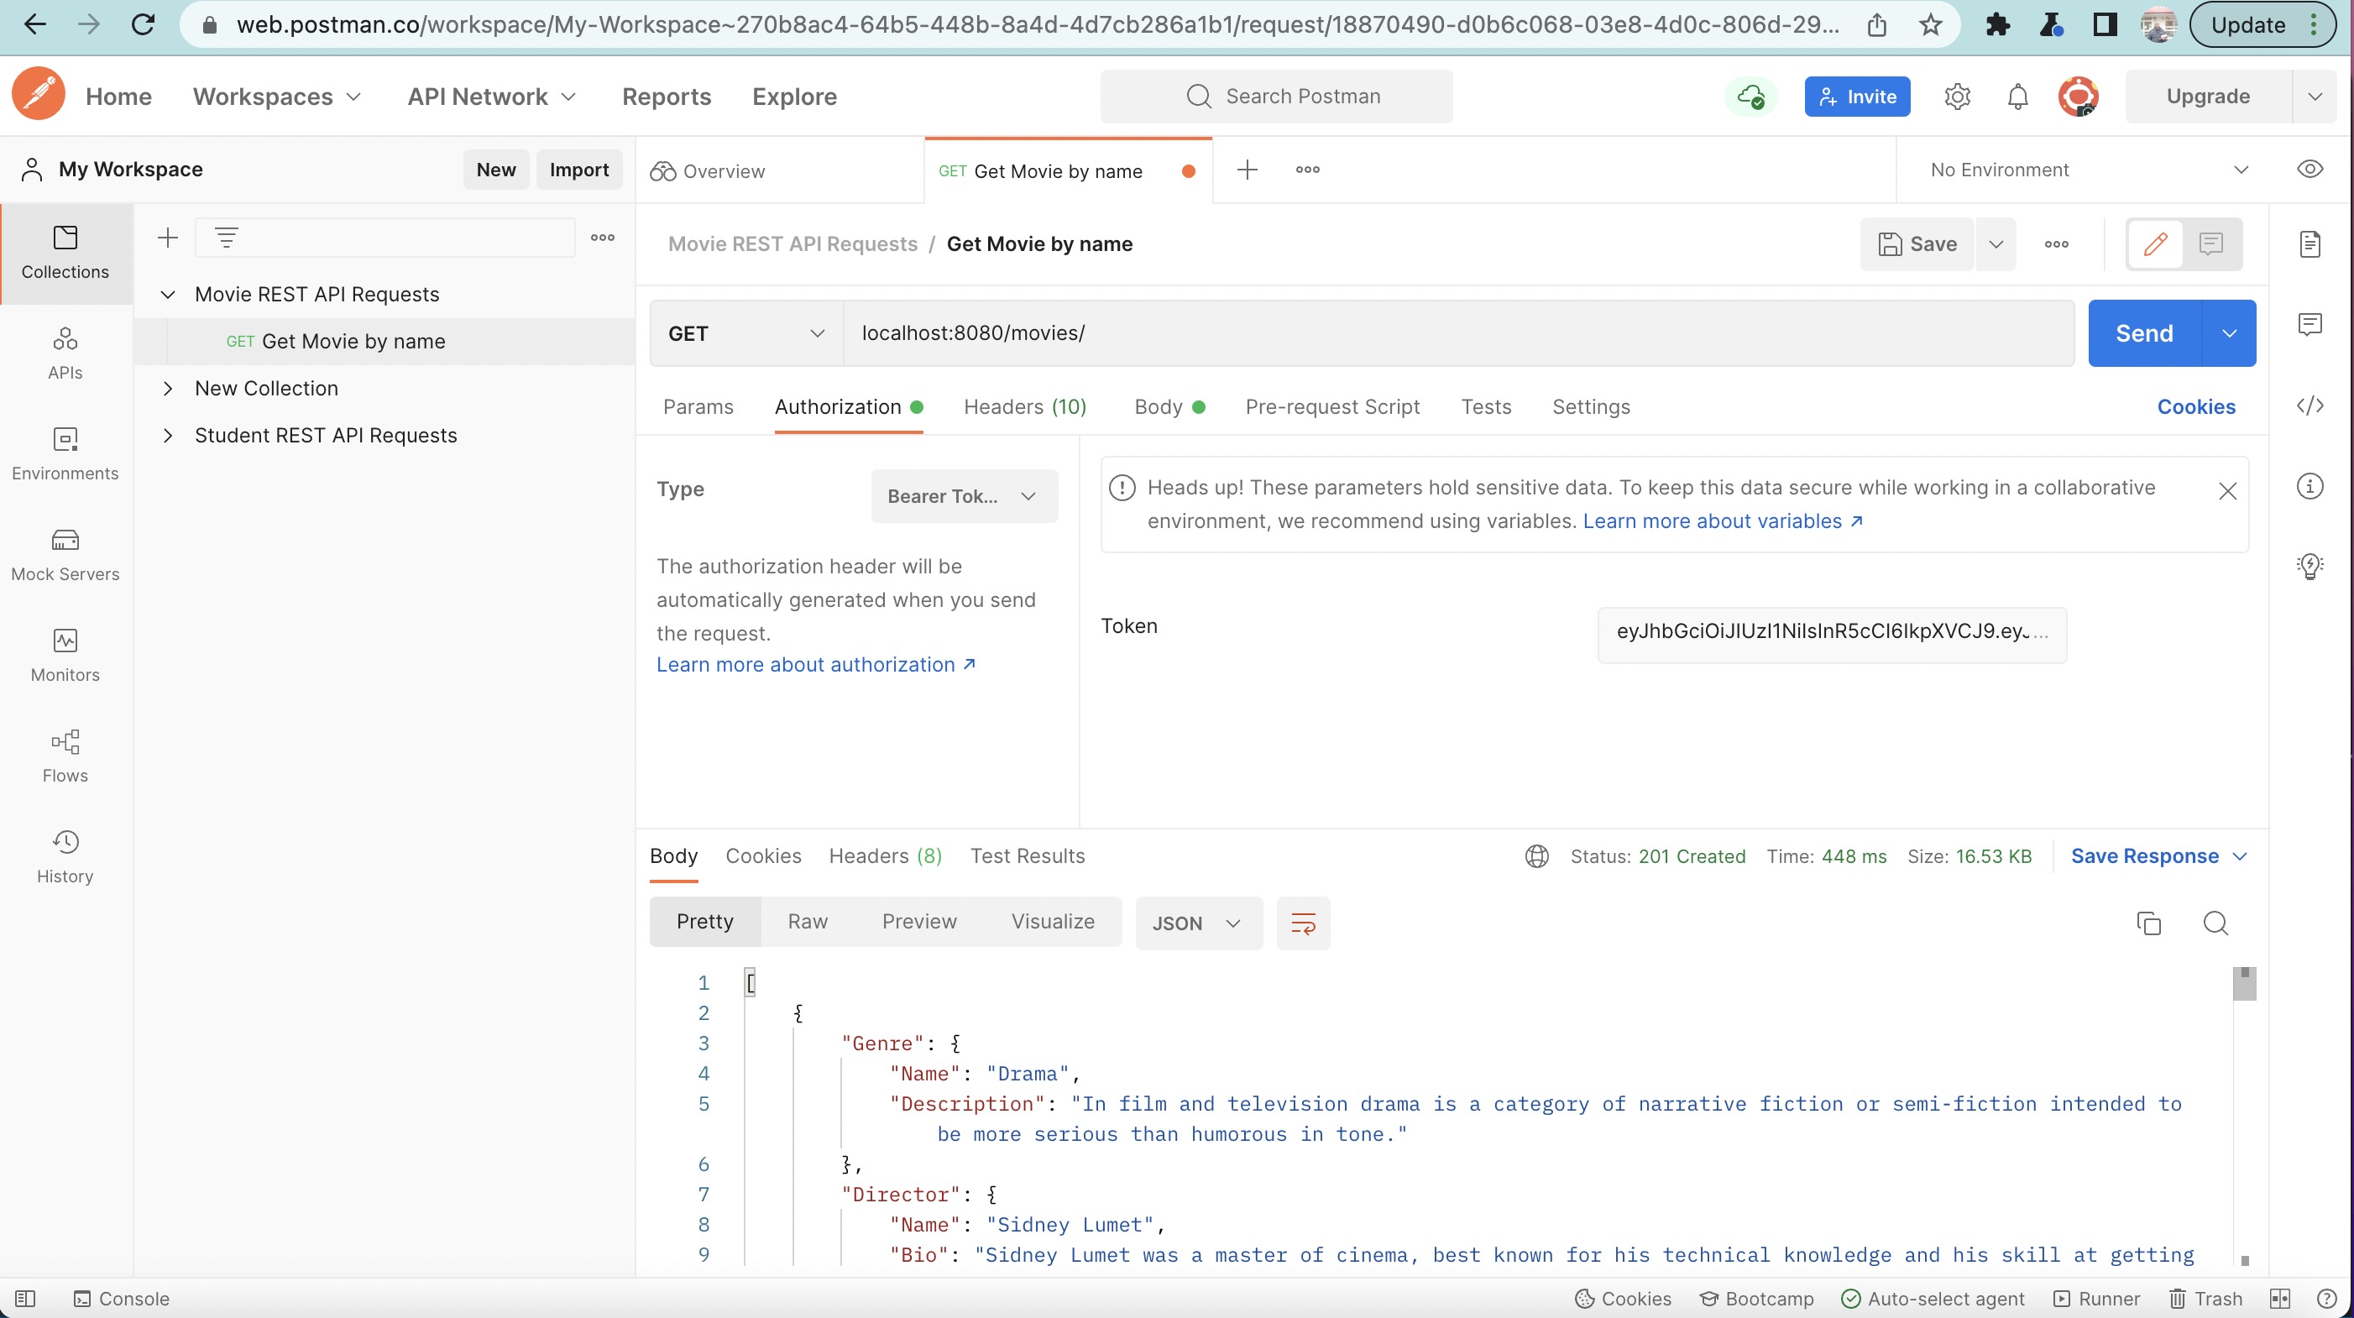Open the user avatar menu
Screen dimensions: 2354x1318
[x=2077, y=96]
